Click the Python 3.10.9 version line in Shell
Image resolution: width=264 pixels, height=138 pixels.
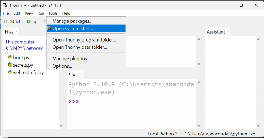coord(131,88)
